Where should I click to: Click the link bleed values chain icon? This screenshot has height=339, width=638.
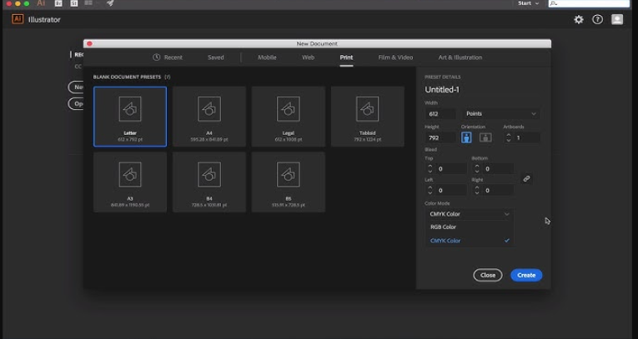pos(526,178)
